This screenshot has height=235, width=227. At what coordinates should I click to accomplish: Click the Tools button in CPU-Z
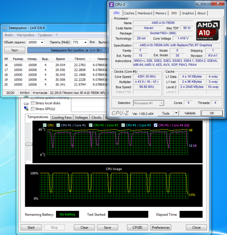(x=166, y=113)
